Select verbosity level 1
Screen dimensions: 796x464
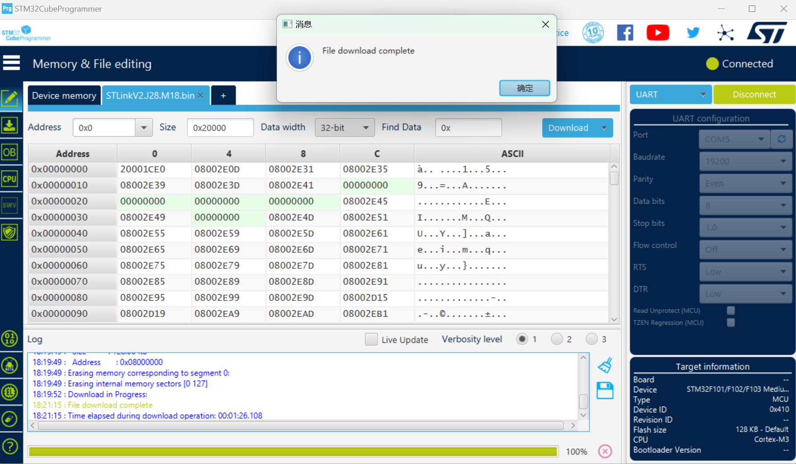coord(522,339)
